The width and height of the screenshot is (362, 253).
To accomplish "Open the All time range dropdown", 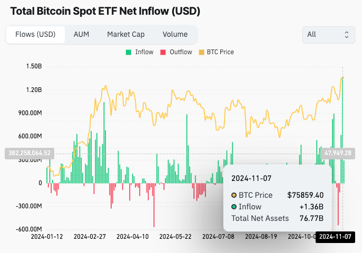I will pos(328,35).
